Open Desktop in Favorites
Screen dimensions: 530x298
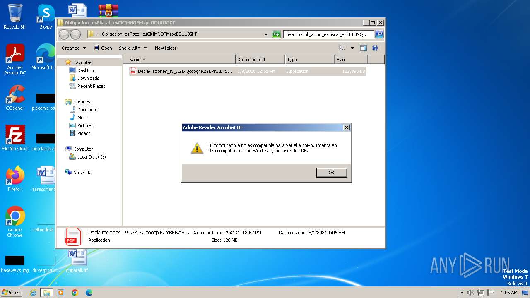(x=85, y=70)
